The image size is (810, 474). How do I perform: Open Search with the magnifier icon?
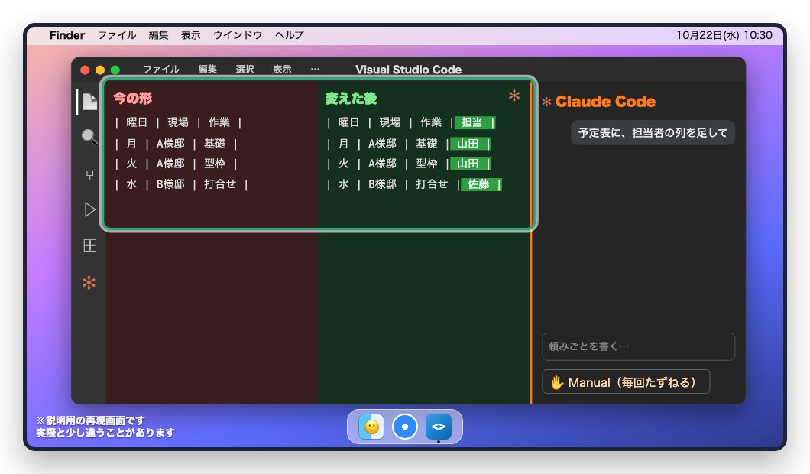tap(89, 137)
